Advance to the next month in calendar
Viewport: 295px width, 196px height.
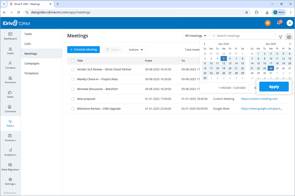(290, 43)
